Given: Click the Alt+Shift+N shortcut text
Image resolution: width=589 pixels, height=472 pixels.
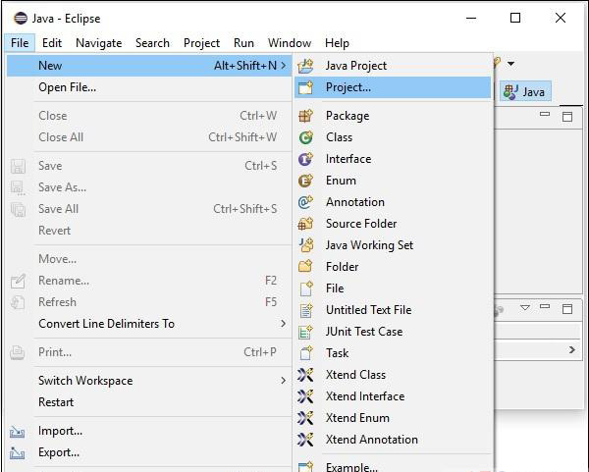Looking at the screenshot, I should click(245, 66).
